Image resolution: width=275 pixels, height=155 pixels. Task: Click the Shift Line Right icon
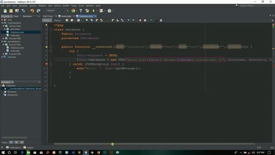coord(133,20)
